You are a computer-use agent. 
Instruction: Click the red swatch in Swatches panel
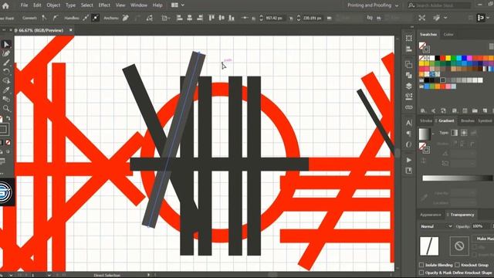click(x=443, y=59)
